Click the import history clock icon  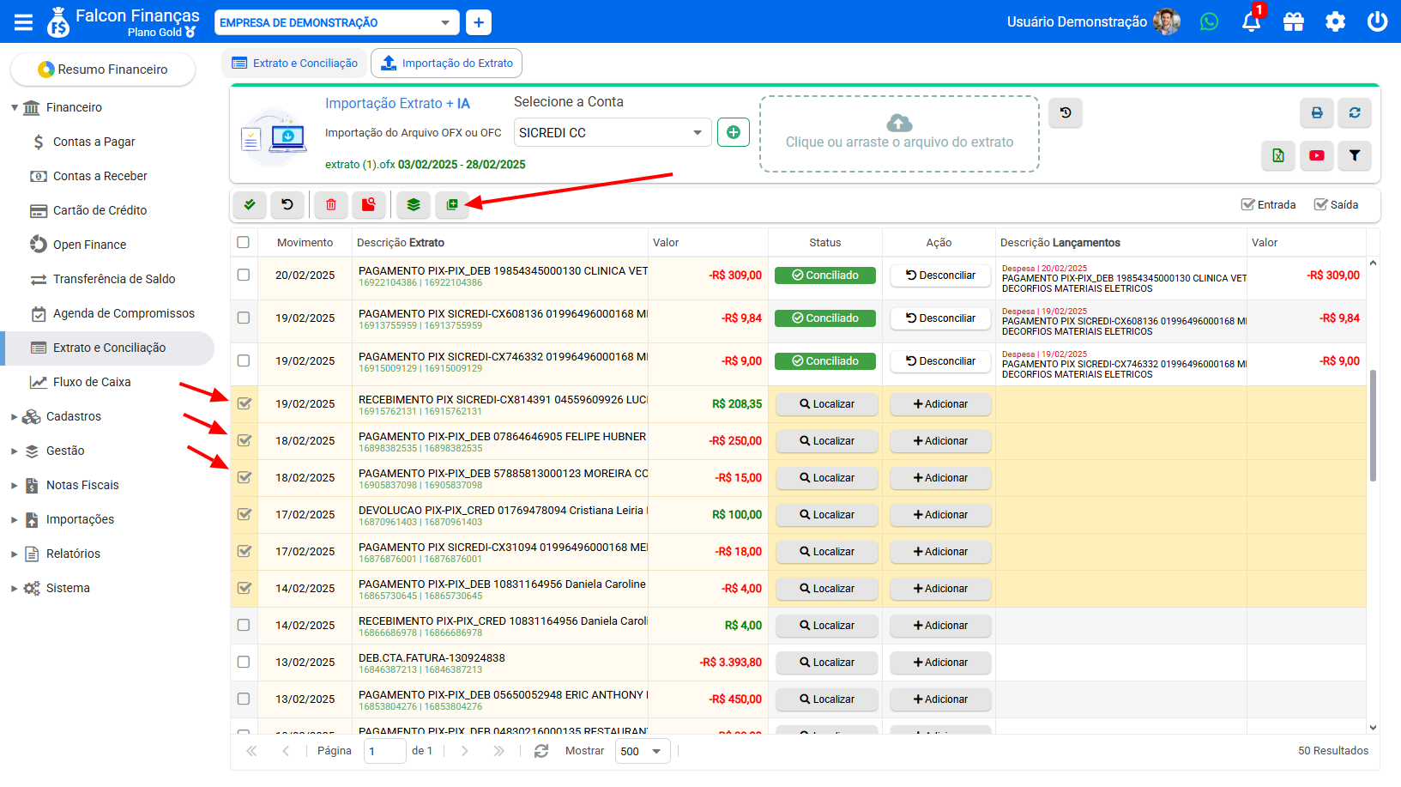coord(1066,112)
